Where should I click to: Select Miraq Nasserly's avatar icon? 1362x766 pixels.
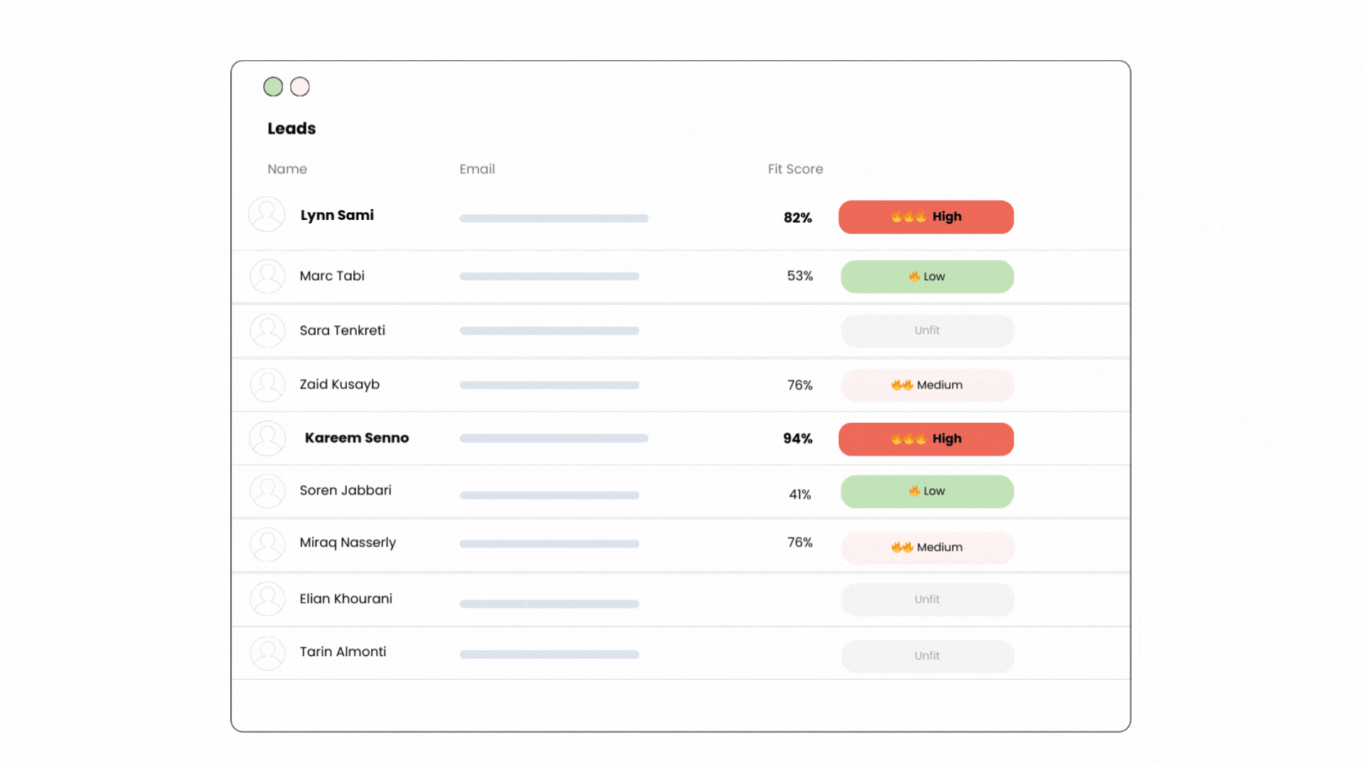click(x=267, y=544)
